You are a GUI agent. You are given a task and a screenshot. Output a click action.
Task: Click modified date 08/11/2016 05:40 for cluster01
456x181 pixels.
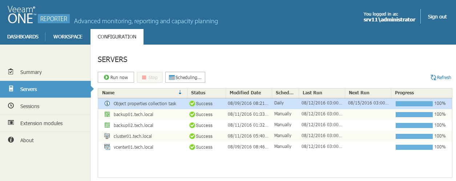pos(248,136)
